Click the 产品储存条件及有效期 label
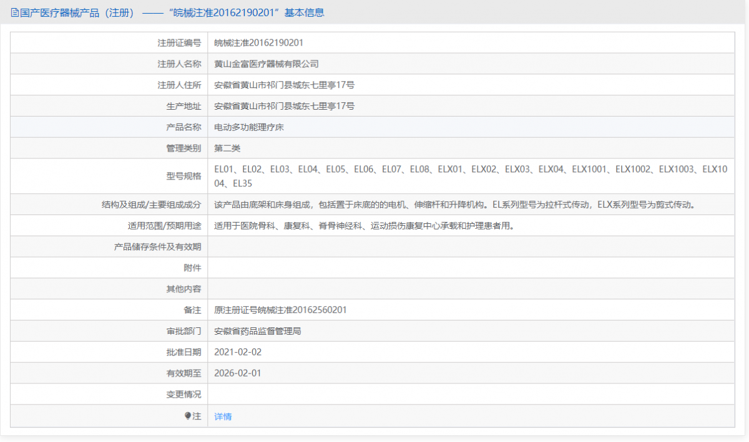The height and width of the screenshot is (442, 749). [157, 247]
